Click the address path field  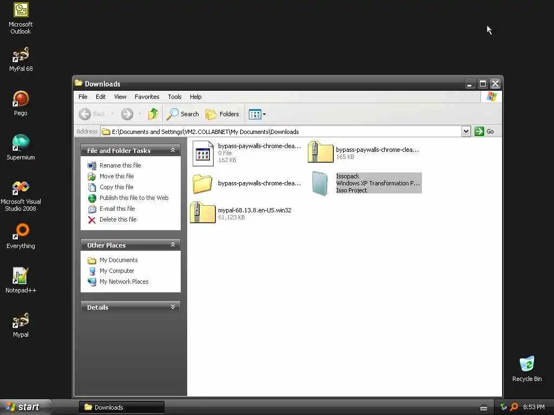tap(281, 132)
